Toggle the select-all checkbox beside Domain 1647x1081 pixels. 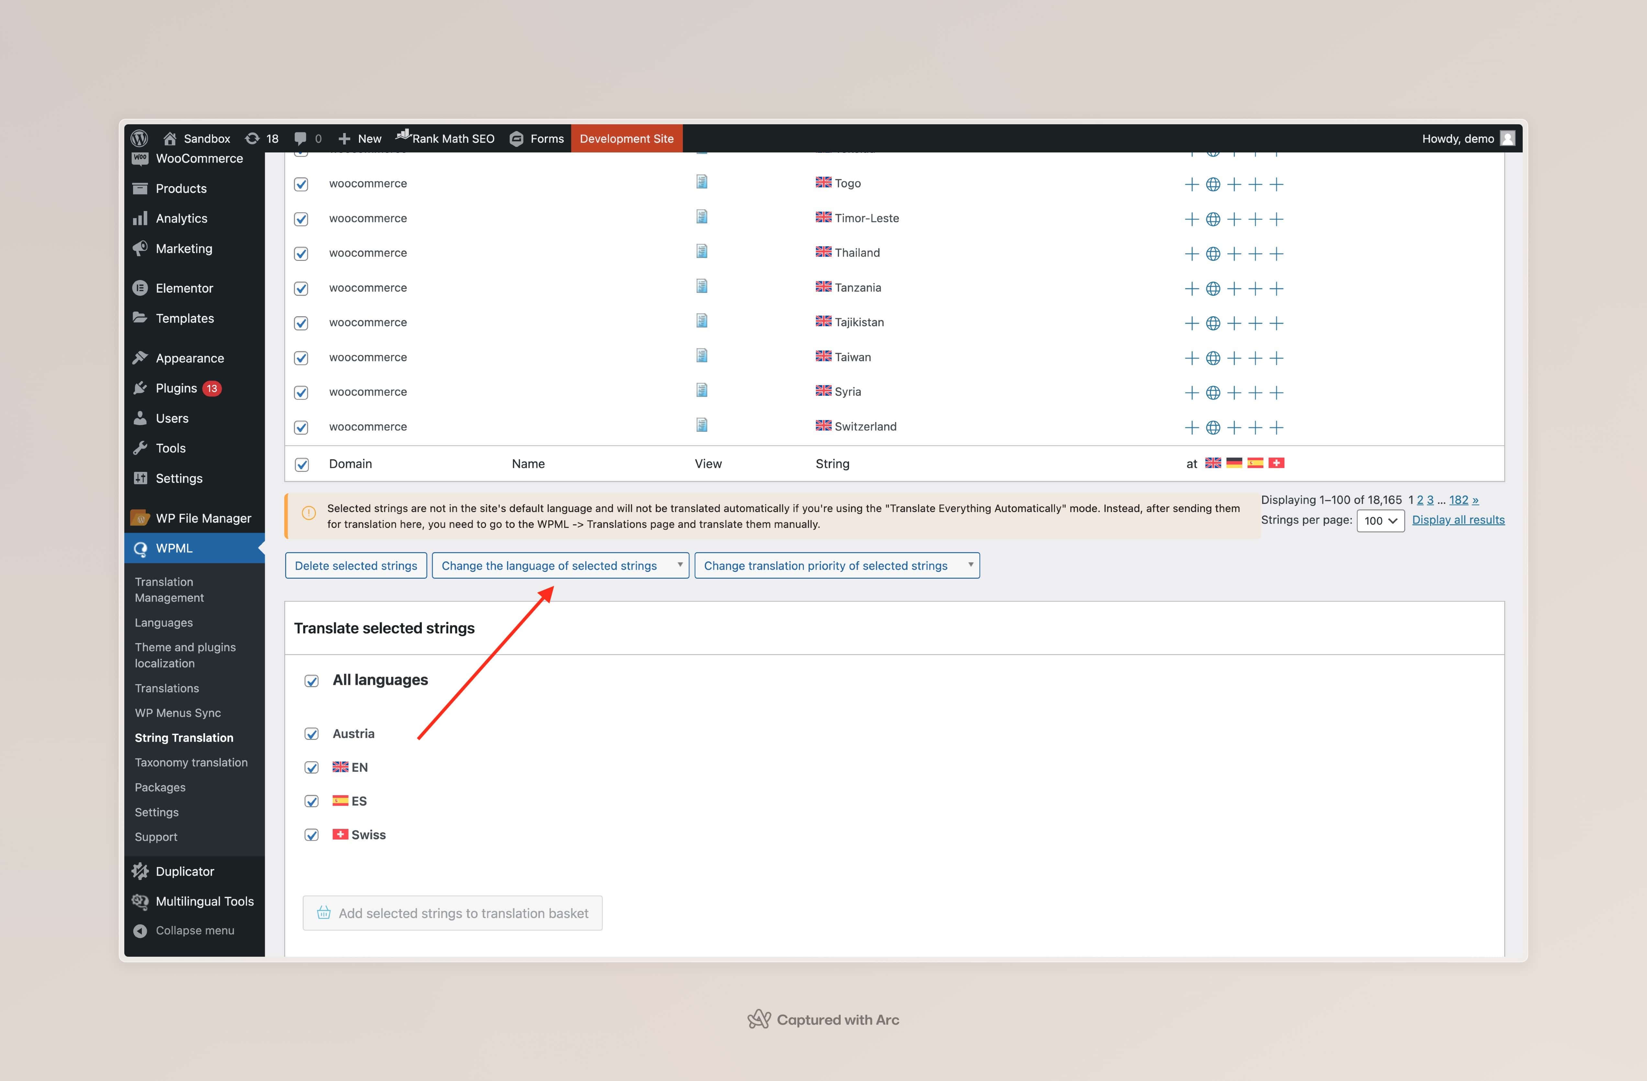(302, 464)
